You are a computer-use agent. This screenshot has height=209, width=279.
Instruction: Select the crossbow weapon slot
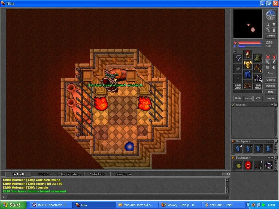point(258,68)
